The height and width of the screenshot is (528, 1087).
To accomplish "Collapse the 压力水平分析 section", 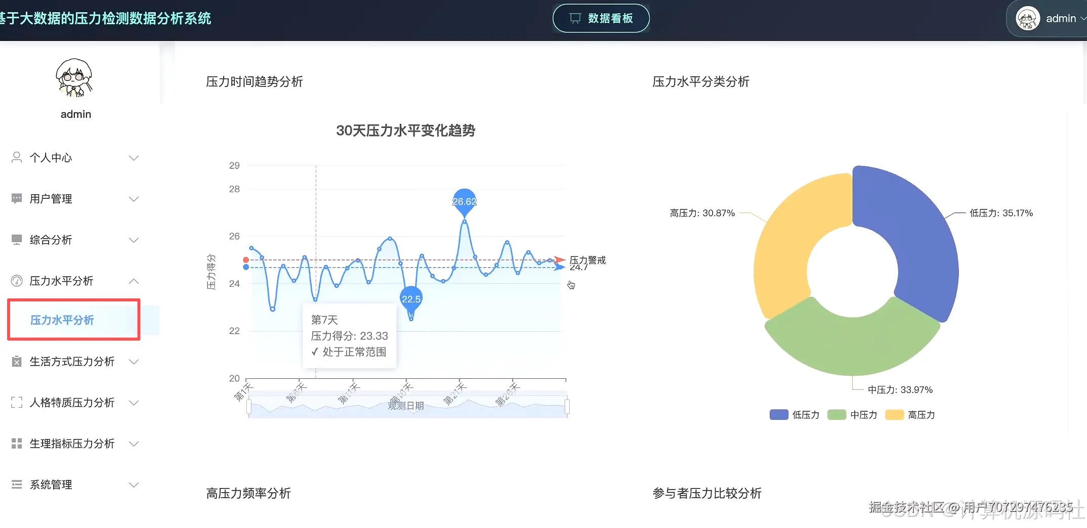I will (x=134, y=281).
